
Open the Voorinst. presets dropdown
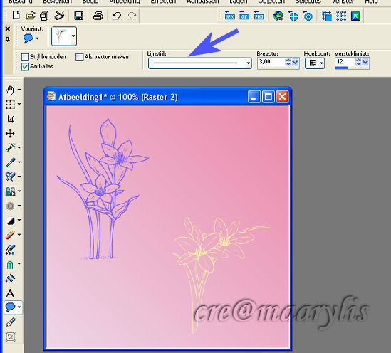coord(31,38)
